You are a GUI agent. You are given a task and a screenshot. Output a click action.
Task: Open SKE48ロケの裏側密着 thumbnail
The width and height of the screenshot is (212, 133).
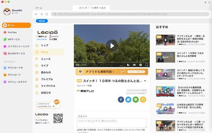[x=165, y=91]
